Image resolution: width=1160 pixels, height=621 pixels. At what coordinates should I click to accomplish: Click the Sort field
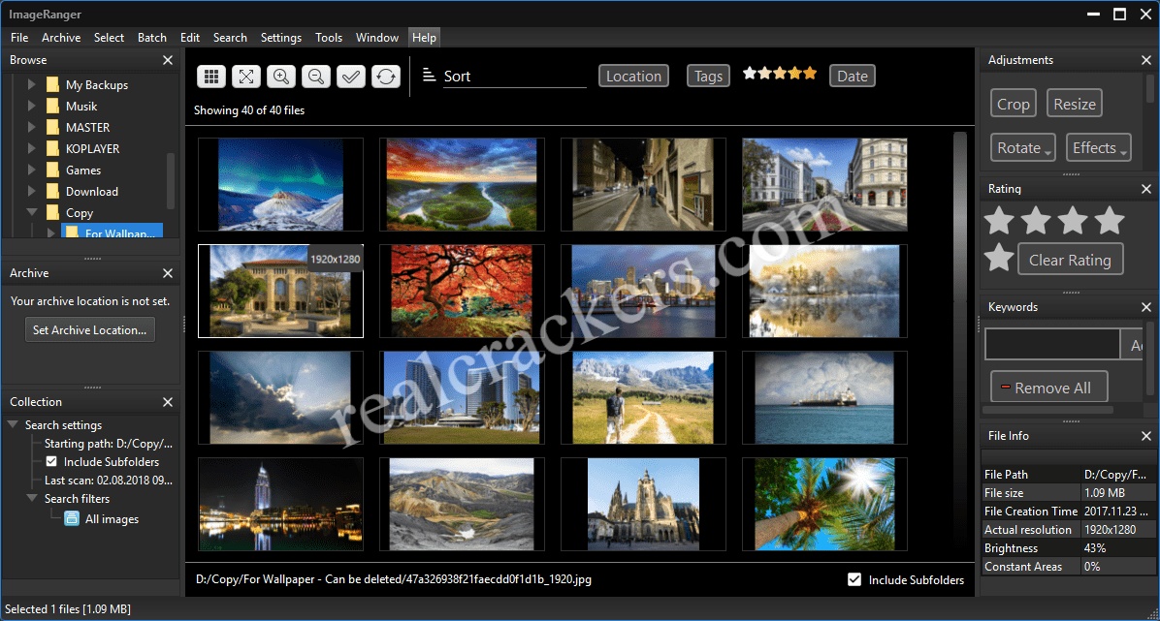pos(514,77)
